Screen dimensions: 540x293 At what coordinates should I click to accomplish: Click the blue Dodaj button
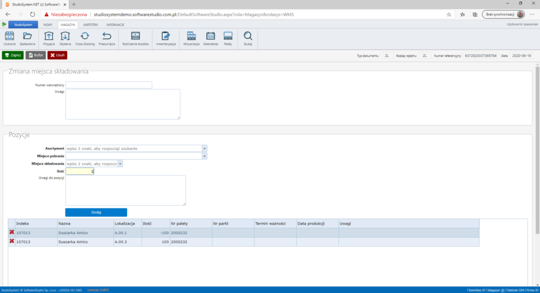96,213
